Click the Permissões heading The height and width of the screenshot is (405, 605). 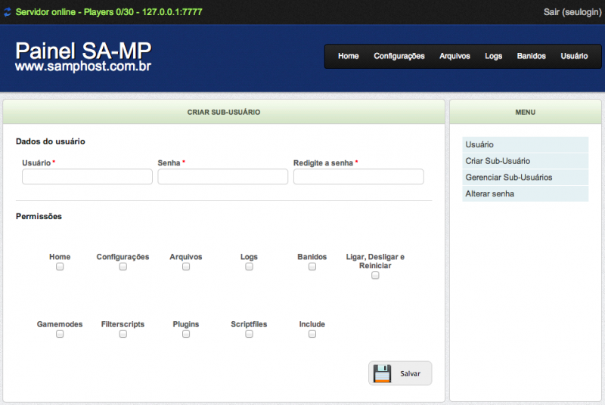click(39, 217)
